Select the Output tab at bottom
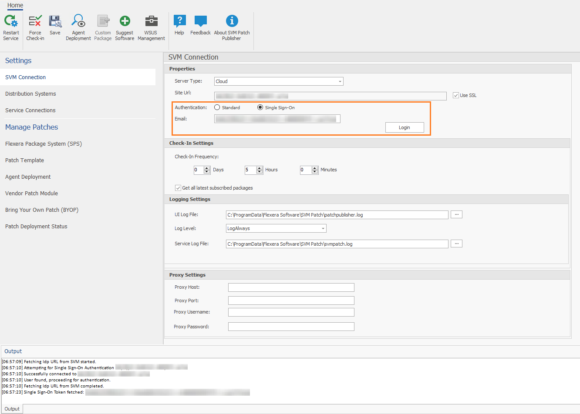The height and width of the screenshot is (414, 580). (x=12, y=409)
